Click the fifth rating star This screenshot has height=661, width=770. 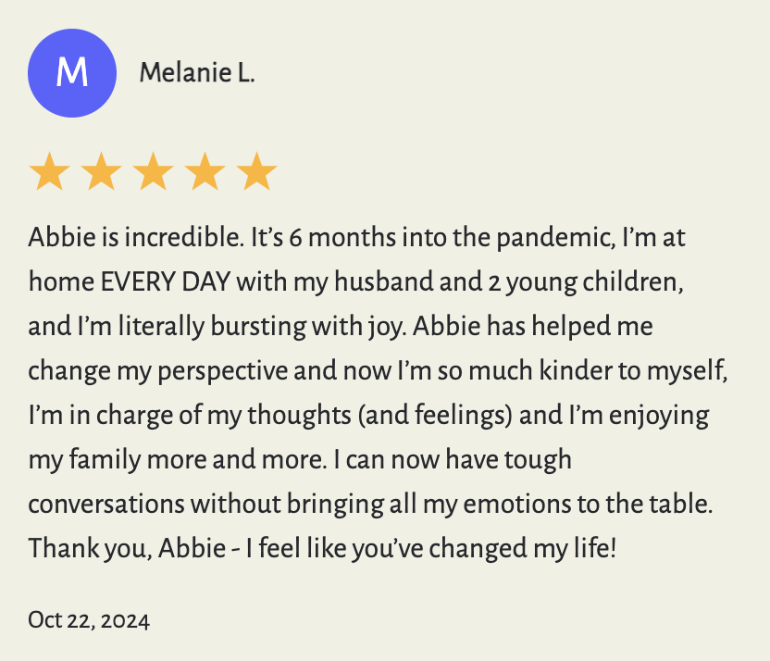[x=256, y=173]
